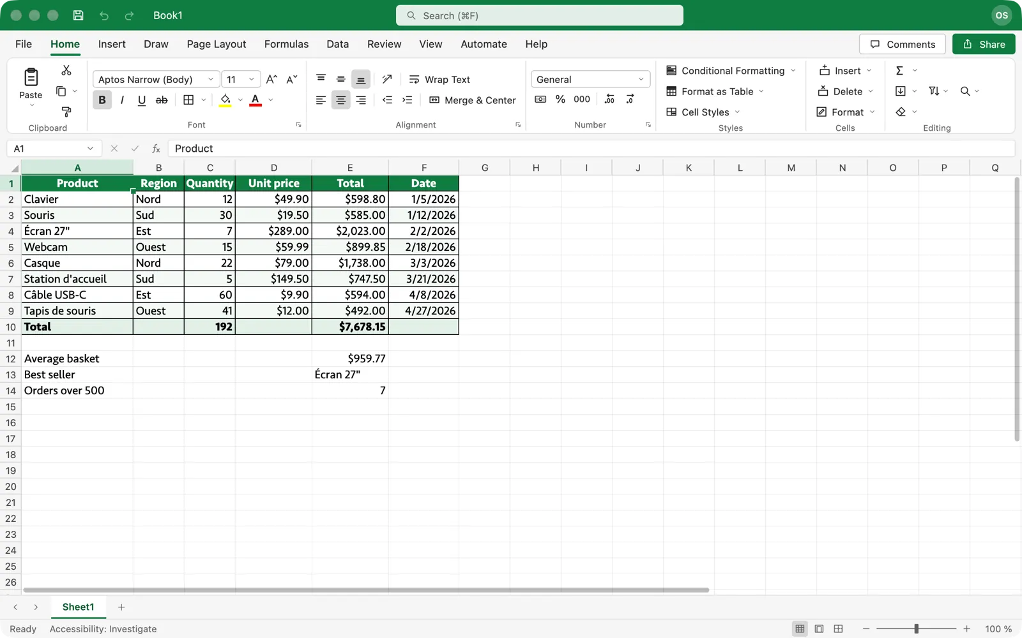This screenshot has height=638, width=1022.
Task: Click the yellow Fill Color swatch
Action: [225, 100]
